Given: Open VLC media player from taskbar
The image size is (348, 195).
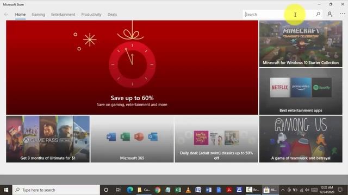Looking at the screenshot, I should [188, 190].
